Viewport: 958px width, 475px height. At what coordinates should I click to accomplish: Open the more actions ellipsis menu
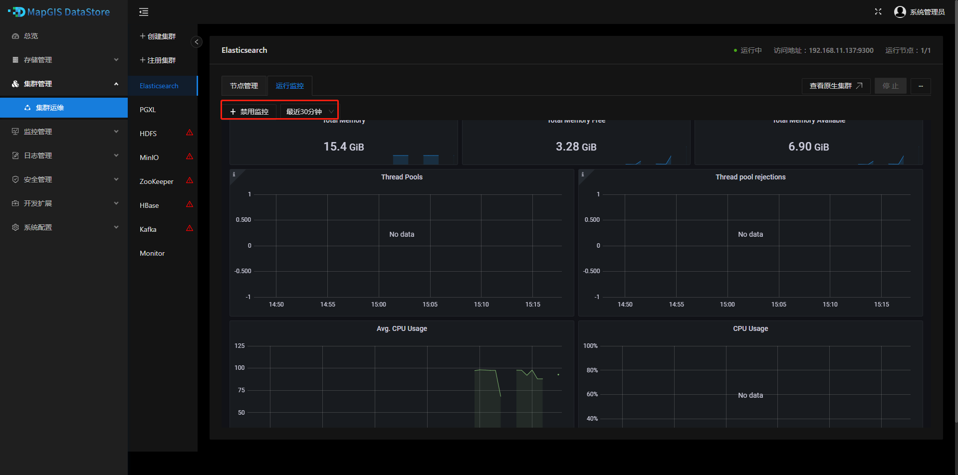click(921, 86)
